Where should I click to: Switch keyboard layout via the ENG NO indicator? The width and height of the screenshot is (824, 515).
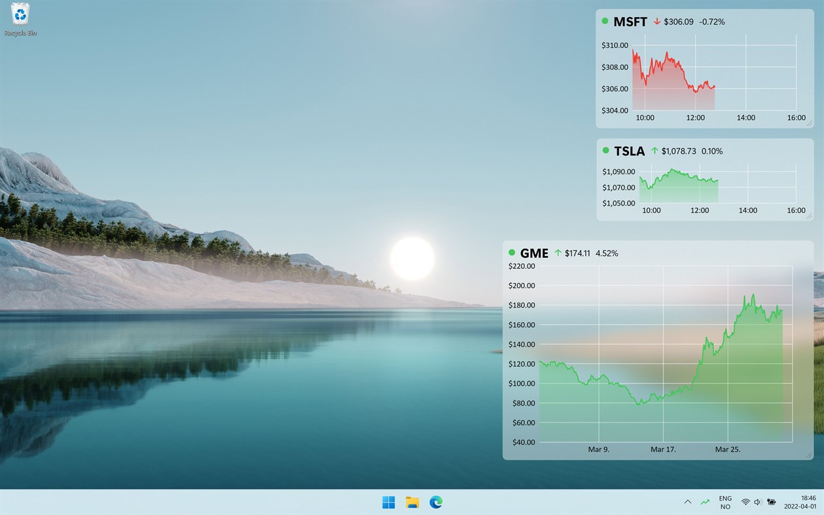[725, 502]
